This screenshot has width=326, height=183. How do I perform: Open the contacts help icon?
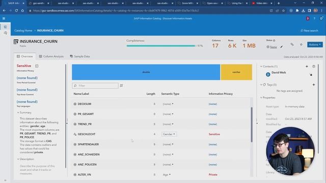click(x=314, y=67)
